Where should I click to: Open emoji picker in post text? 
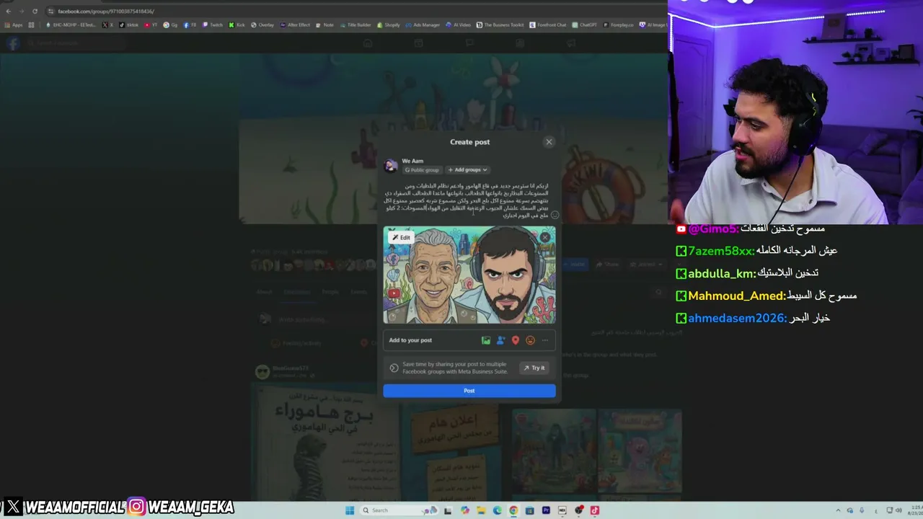(x=555, y=215)
